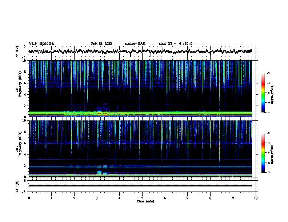
Task: Click the start UT time label
Action: (x=176, y=44)
